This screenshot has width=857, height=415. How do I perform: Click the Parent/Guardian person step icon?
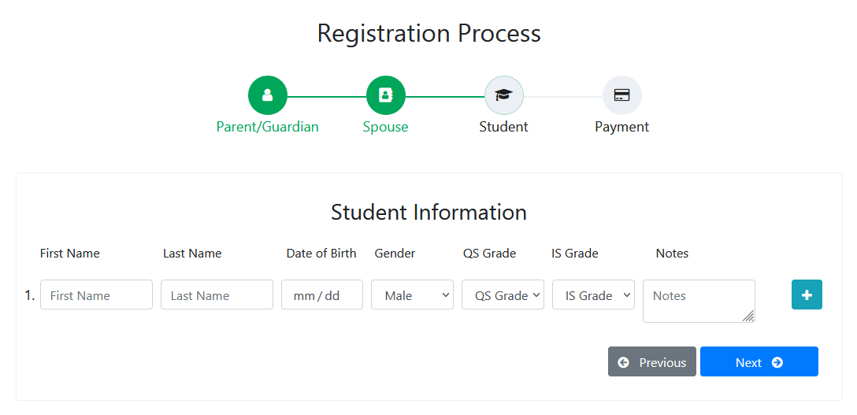pyautogui.click(x=267, y=95)
